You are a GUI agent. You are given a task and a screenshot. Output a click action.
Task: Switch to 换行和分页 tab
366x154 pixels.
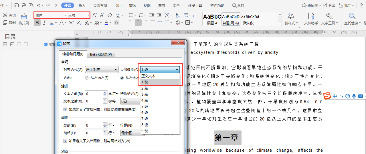click(101, 54)
